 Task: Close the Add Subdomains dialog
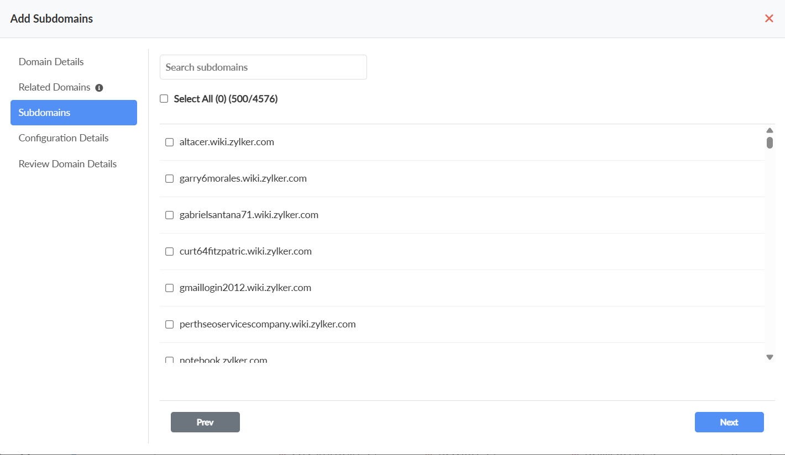pyautogui.click(x=769, y=18)
